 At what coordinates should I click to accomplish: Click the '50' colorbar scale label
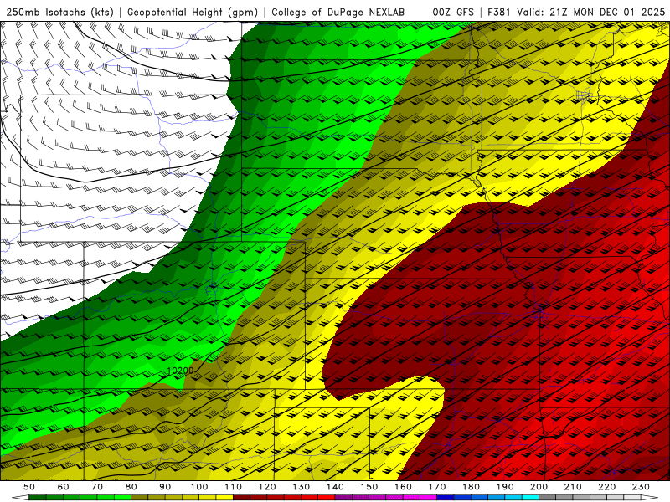tap(29, 487)
